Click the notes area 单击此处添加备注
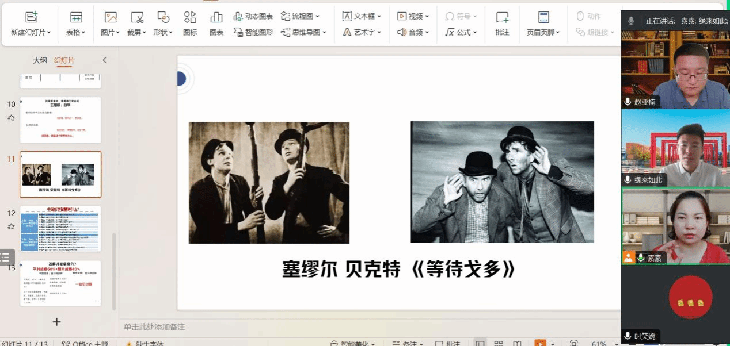The image size is (730, 346). [154, 326]
